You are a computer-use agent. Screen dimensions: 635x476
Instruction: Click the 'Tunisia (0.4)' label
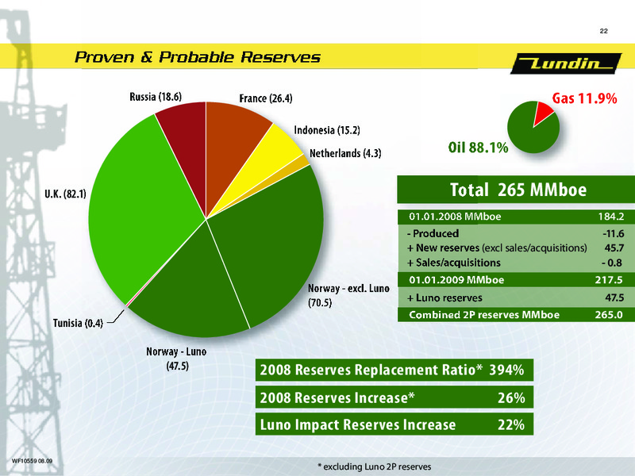point(78,323)
